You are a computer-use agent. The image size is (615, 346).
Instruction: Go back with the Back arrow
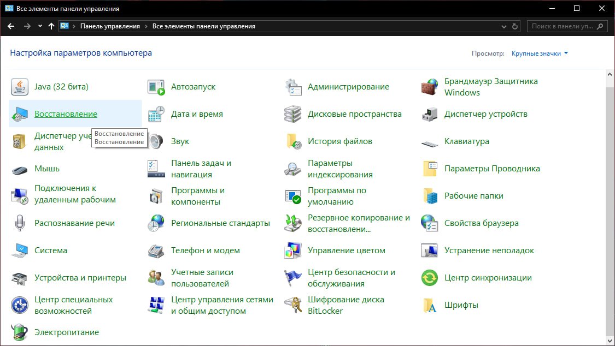coord(11,26)
